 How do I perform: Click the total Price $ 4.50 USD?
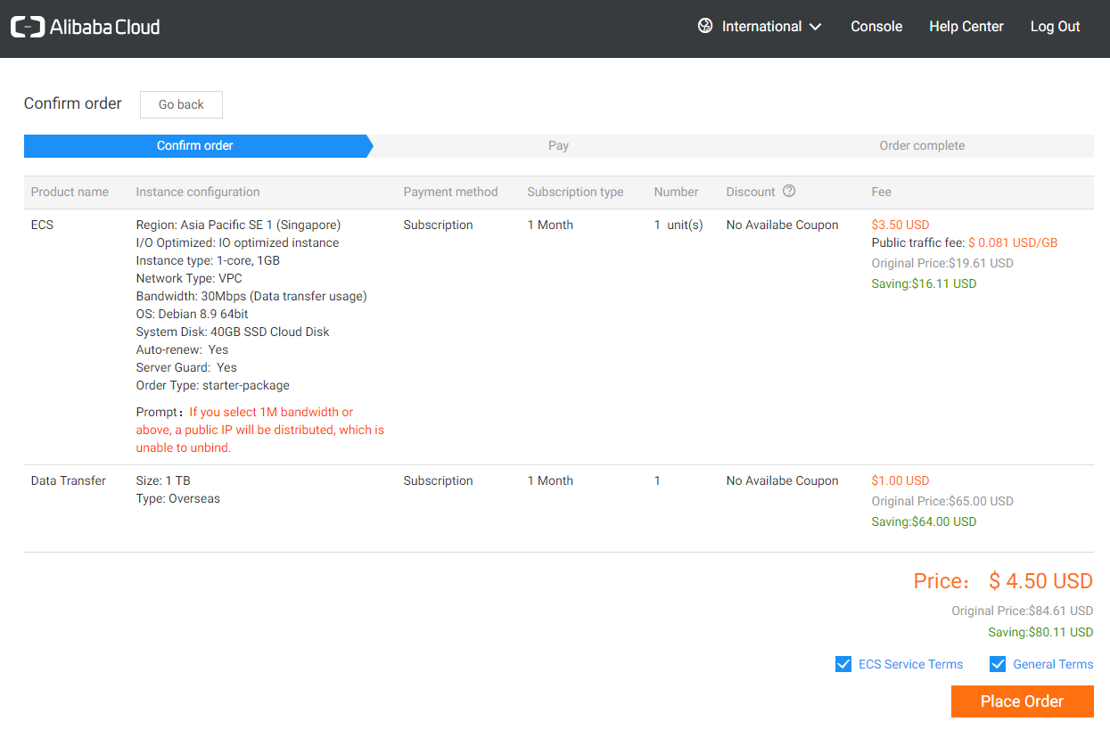[x=1003, y=581]
